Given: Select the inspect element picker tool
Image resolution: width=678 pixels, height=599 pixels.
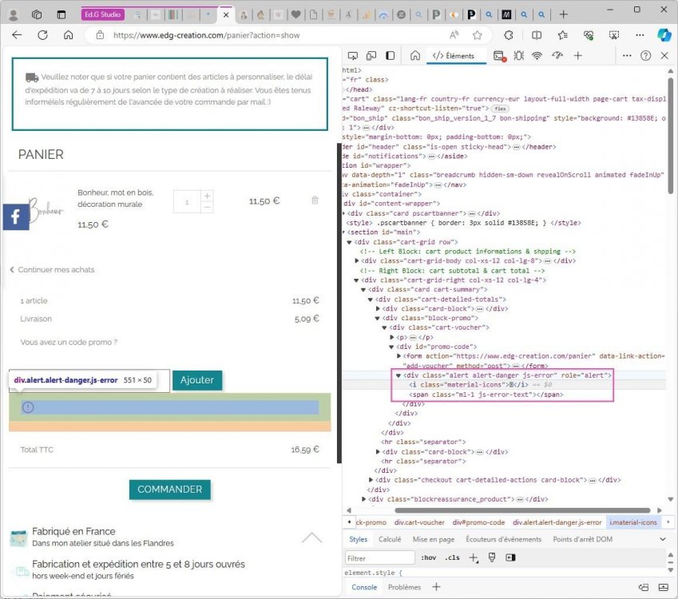Looking at the screenshot, I should [x=353, y=56].
